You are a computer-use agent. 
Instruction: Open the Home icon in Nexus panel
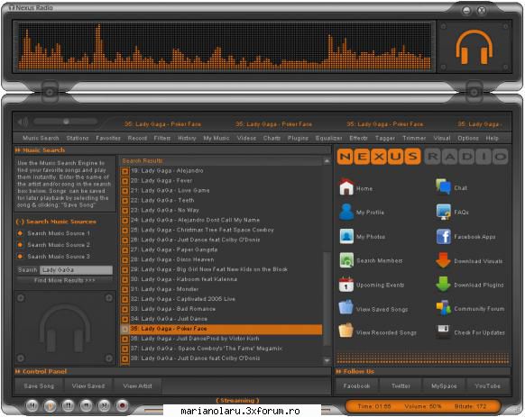tap(346, 187)
